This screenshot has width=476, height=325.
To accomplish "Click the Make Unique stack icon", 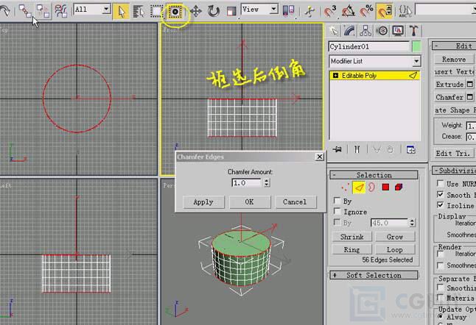I will (377, 149).
